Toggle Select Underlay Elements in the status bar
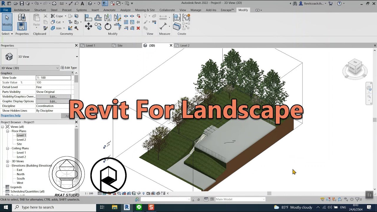The image size is (377, 212). 329,199
